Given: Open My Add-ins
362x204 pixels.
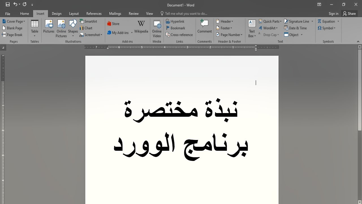Looking at the screenshot, I should pos(118,33).
